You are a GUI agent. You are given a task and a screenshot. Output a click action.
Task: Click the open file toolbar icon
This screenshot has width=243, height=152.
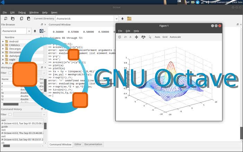tap(13, 19)
